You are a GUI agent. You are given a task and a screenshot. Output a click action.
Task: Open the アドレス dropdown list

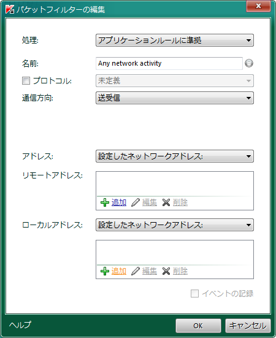tap(175, 156)
